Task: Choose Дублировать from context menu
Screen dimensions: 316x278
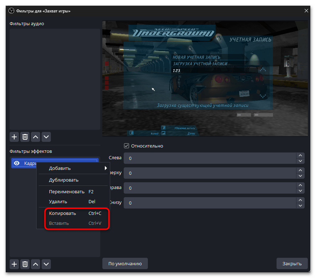Action: pos(73,180)
